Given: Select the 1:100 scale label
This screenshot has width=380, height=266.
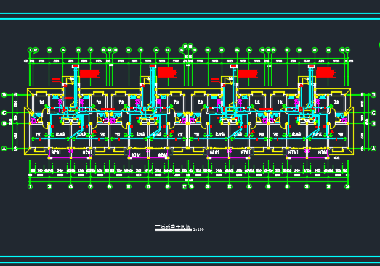Looking at the screenshot, I should point(198,230).
